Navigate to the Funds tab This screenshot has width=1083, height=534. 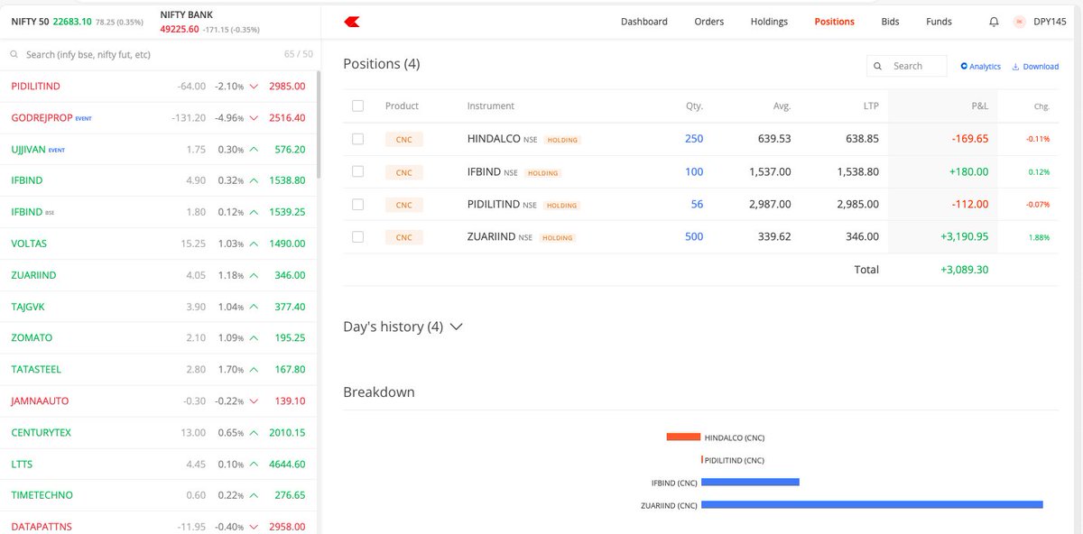pos(939,22)
